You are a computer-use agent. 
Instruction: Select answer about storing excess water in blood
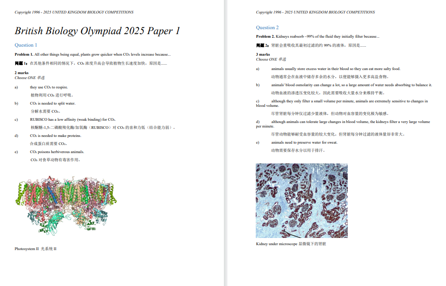coord(336,69)
